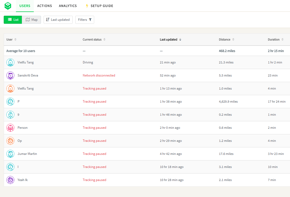Click the avatar for user P
The height and width of the screenshot is (197, 290).
[x=10, y=102]
